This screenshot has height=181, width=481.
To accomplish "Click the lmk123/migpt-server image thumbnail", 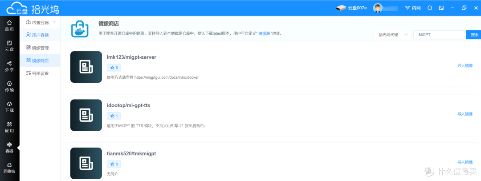I will 86,67.
